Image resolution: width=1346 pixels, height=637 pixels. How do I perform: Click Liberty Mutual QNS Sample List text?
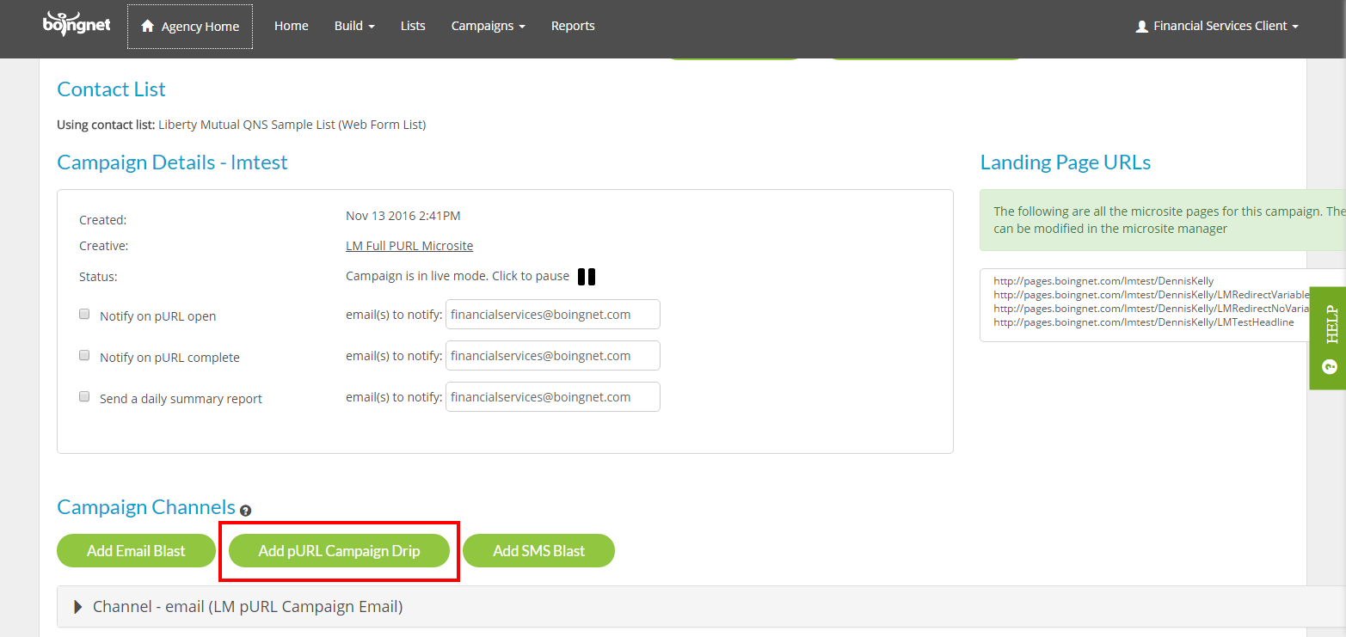click(x=292, y=125)
